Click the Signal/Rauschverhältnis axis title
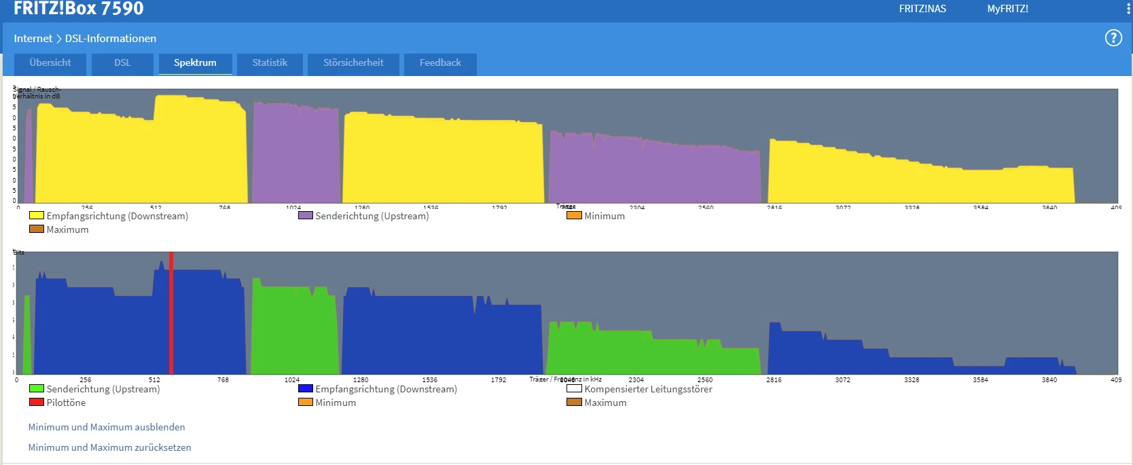Viewport: 1133px width, 465px height. 37,93
